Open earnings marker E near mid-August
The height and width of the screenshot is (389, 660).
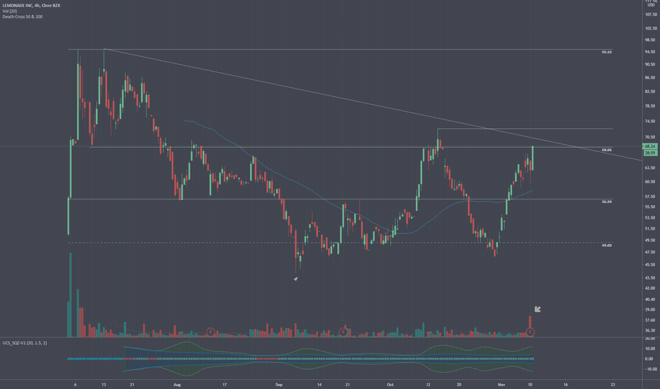[x=210, y=332]
